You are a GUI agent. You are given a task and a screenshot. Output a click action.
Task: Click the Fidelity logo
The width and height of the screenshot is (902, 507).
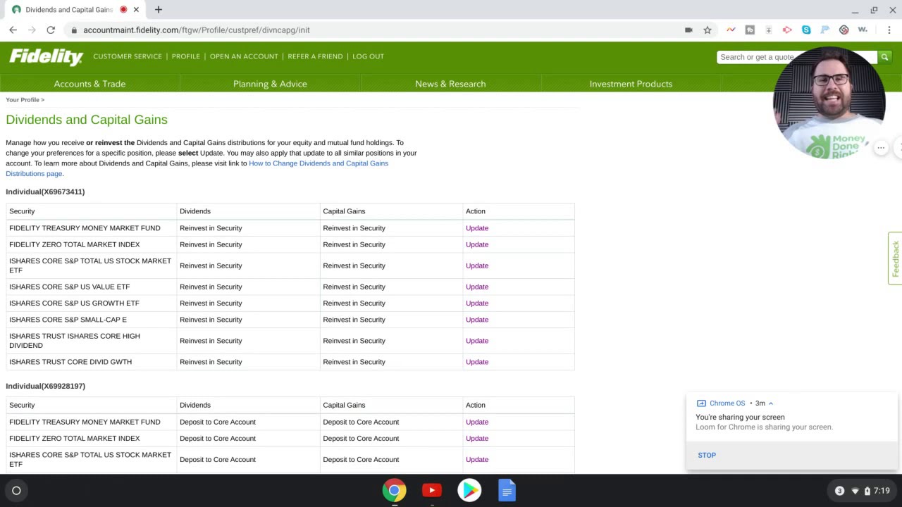[47, 57]
